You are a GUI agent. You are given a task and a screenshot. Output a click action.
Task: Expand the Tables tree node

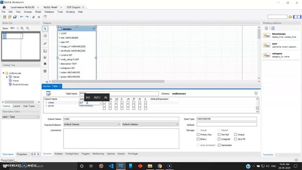[7, 77]
